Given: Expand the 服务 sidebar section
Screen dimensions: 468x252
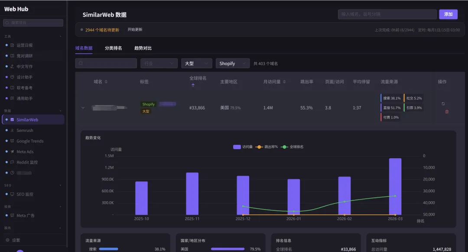Looking at the screenshot, I should pyautogui.click(x=60, y=228).
